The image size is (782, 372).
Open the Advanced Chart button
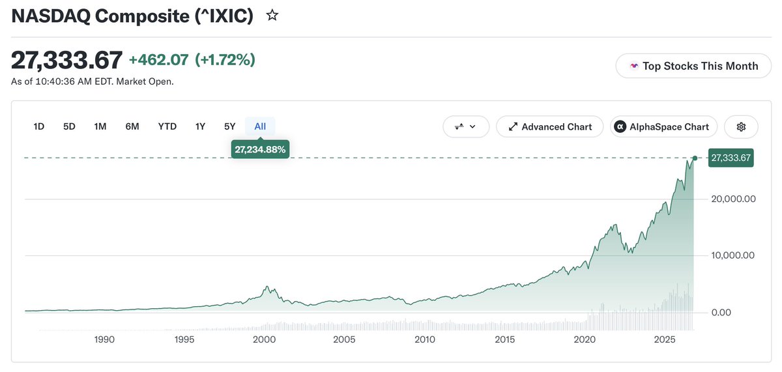point(550,126)
